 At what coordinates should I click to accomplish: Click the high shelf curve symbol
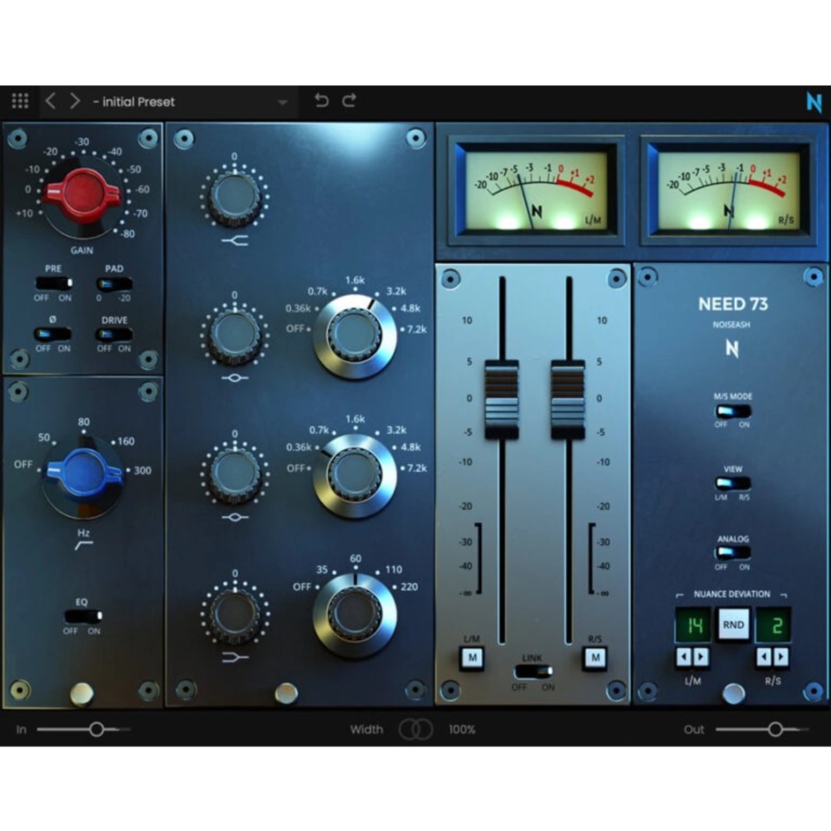click(235, 240)
